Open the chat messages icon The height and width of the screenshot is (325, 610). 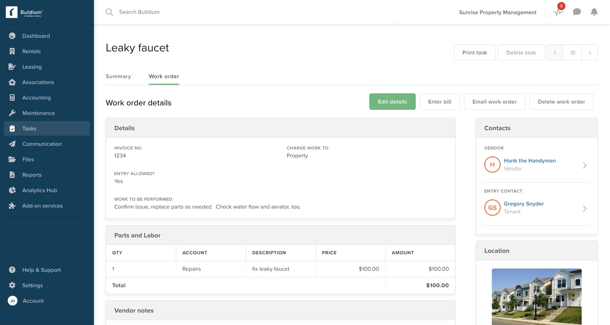coord(577,12)
